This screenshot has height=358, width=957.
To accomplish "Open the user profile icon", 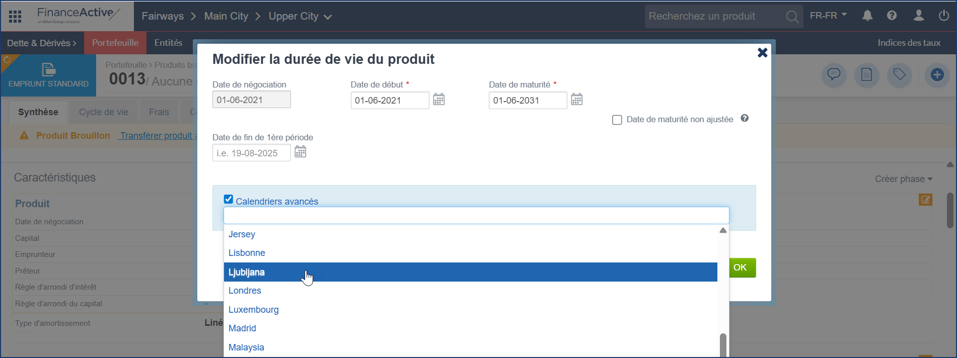I will pos(918,16).
